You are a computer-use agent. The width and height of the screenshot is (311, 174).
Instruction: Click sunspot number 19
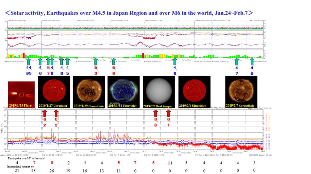click(68, 171)
